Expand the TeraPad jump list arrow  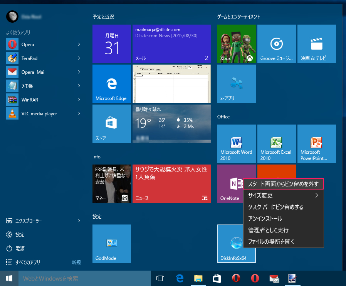click(x=79, y=58)
